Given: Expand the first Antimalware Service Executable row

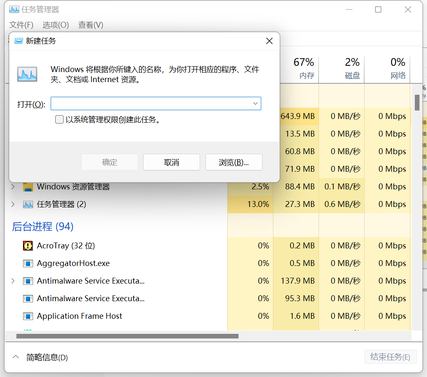Looking at the screenshot, I should tap(13, 281).
